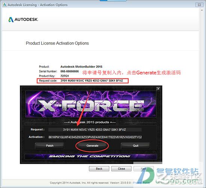
Task: Click the scrollbar up arrow
Action: click(x=202, y=10)
